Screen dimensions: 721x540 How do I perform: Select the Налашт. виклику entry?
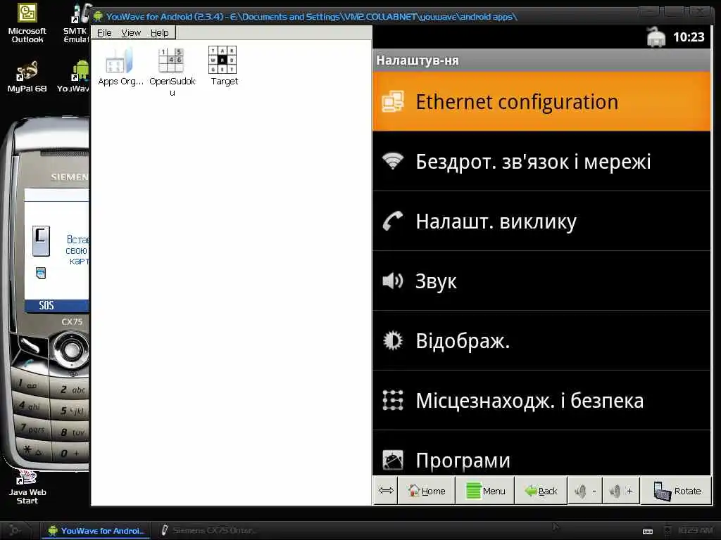(x=541, y=221)
